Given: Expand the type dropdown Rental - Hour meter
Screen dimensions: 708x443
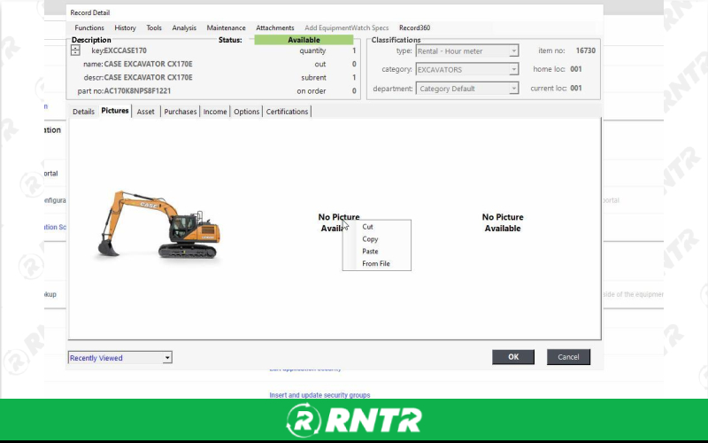Looking at the screenshot, I should click(513, 51).
